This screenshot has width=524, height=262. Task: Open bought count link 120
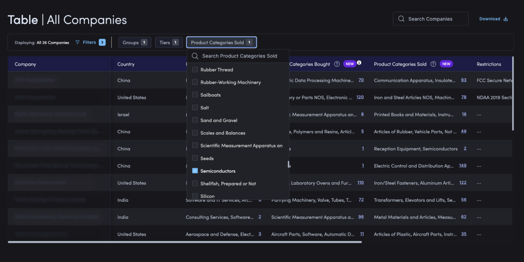[x=360, y=97]
